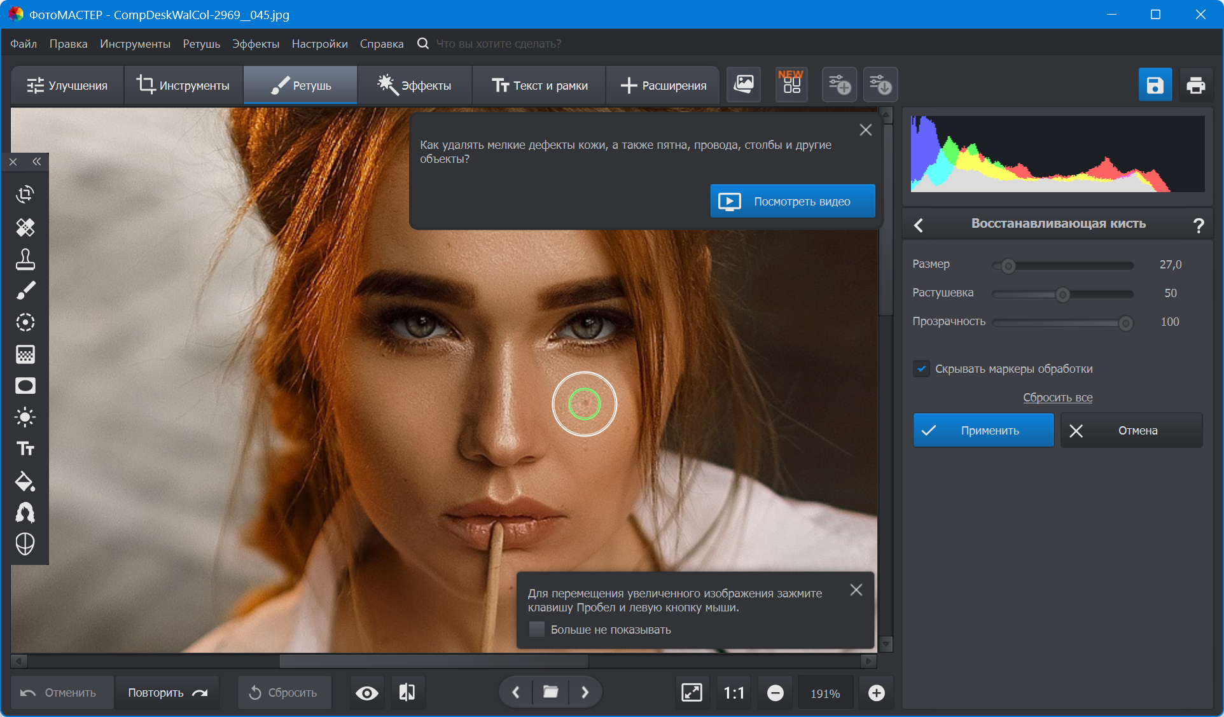Select the text tool in left sidebar

point(25,449)
